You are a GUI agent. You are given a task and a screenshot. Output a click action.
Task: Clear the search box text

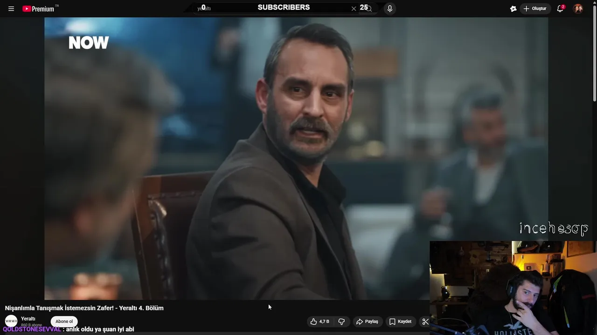click(x=354, y=8)
